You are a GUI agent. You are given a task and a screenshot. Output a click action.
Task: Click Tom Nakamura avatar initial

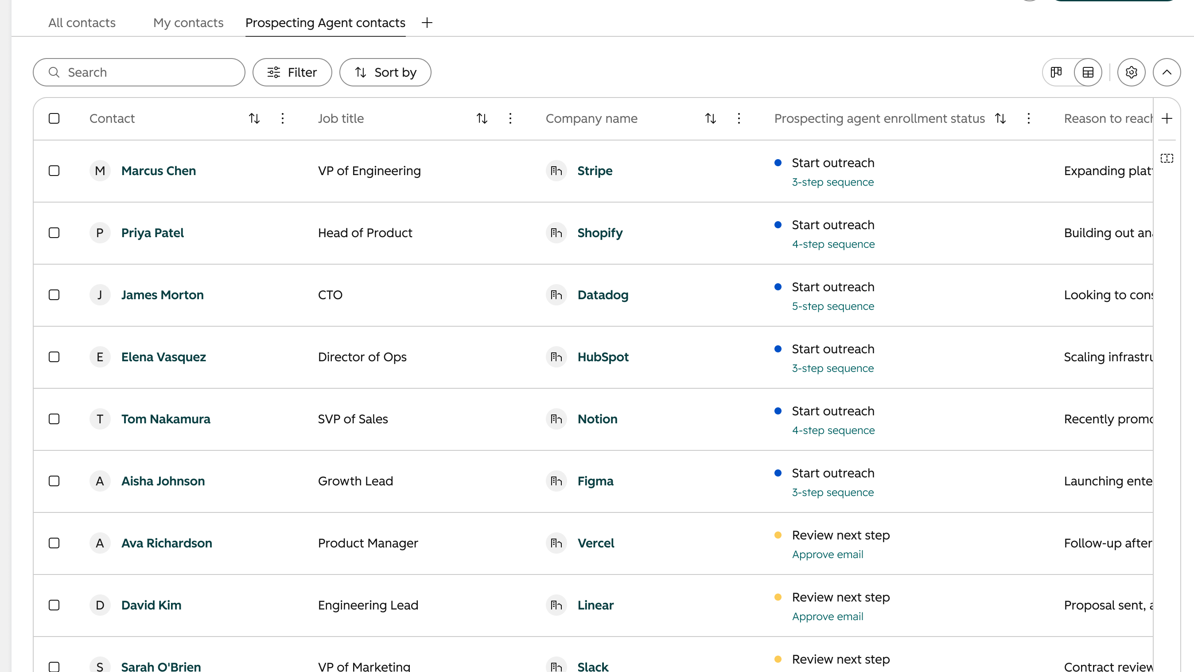tap(100, 419)
